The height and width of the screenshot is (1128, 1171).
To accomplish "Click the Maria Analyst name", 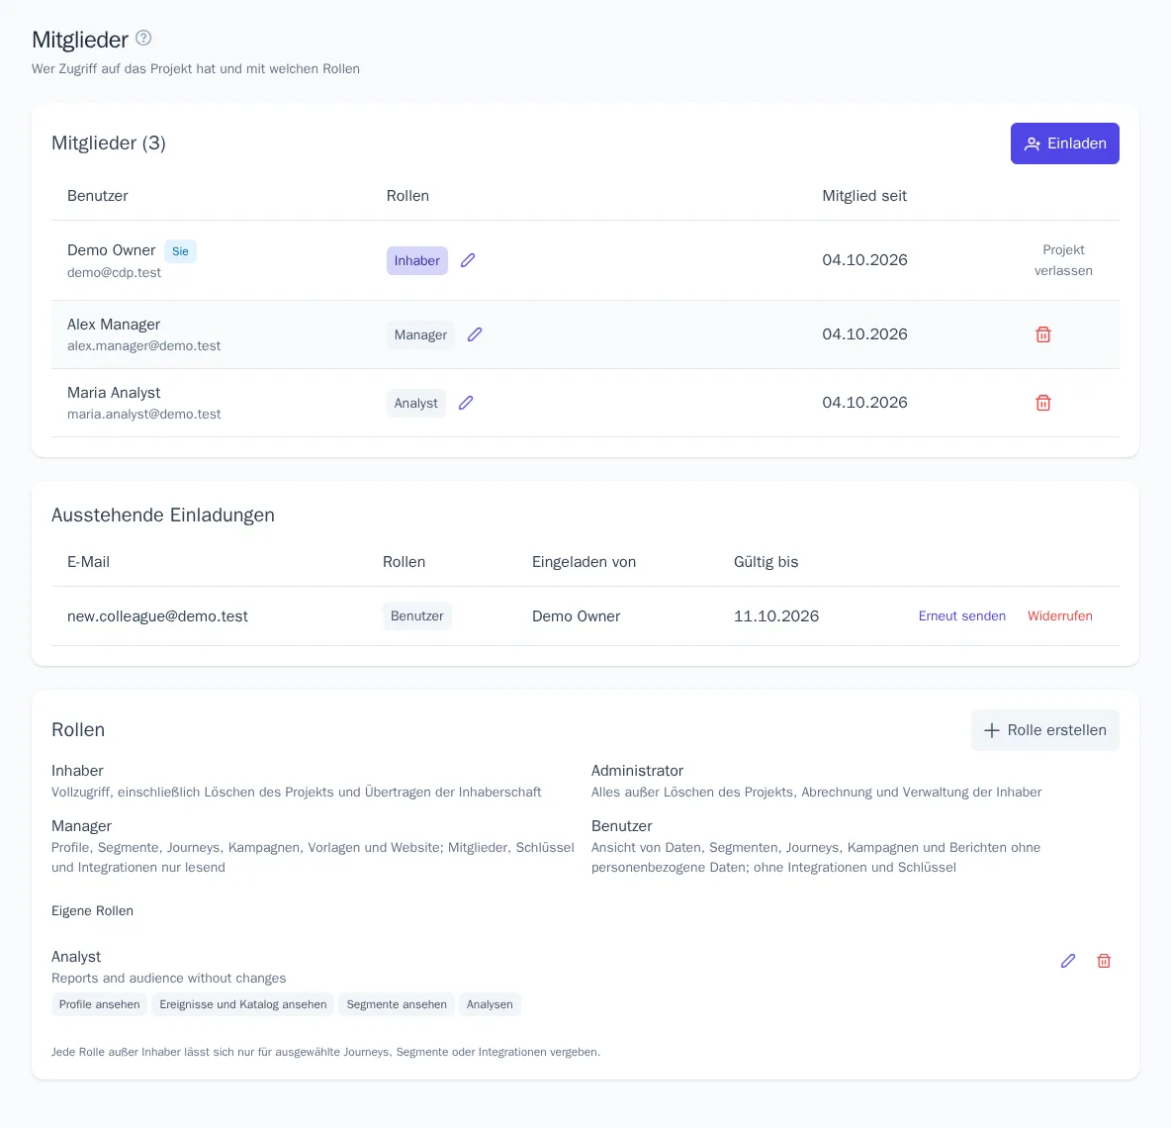I will click(x=114, y=392).
